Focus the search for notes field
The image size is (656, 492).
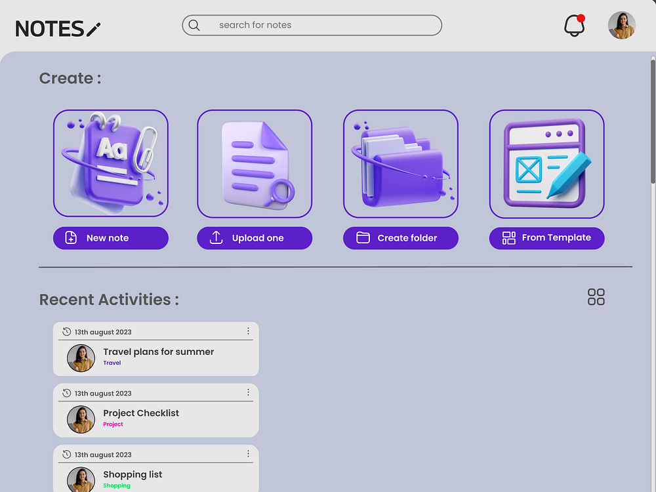click(x=312, y=25)
